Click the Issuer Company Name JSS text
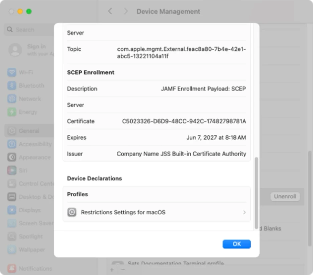 pyautogui.click(x=182, y=154)
